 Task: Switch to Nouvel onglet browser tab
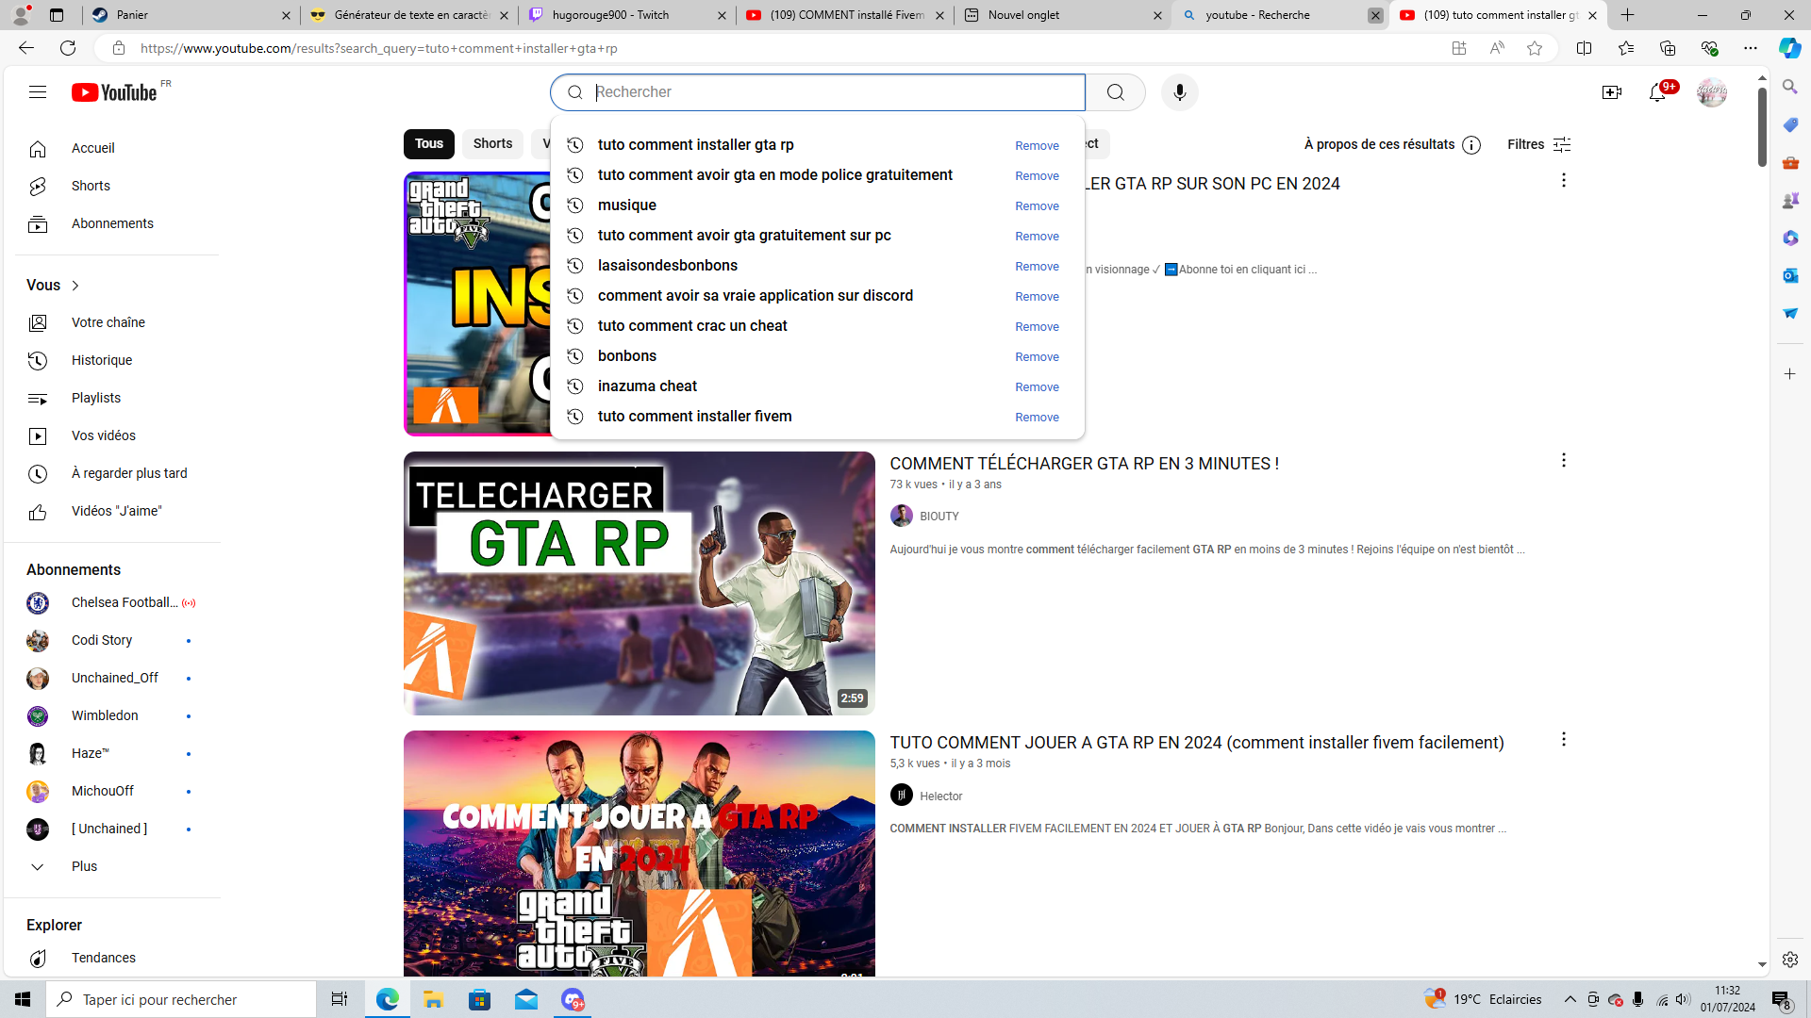coord(1062,15)
